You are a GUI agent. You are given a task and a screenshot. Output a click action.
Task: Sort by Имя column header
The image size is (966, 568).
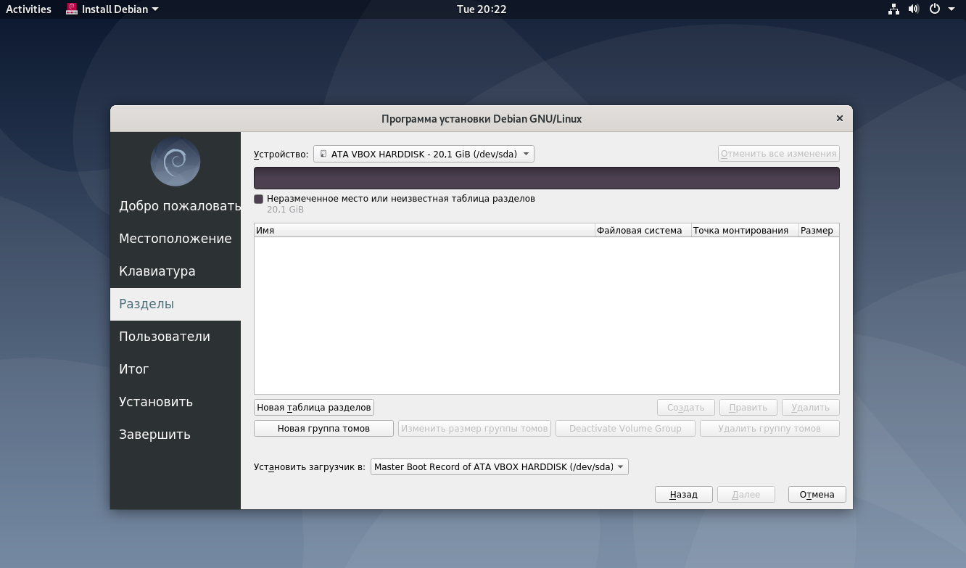pyautogui.click(x=424, y=230)
